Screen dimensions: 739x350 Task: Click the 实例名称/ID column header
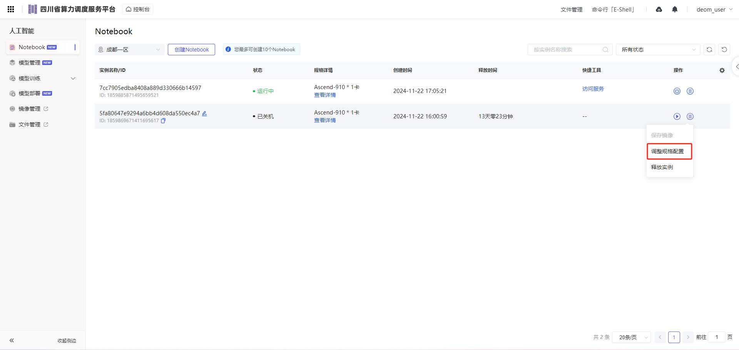[x=112, y=70]
